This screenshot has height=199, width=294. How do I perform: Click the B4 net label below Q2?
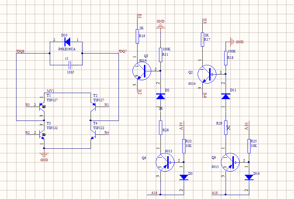205,95
